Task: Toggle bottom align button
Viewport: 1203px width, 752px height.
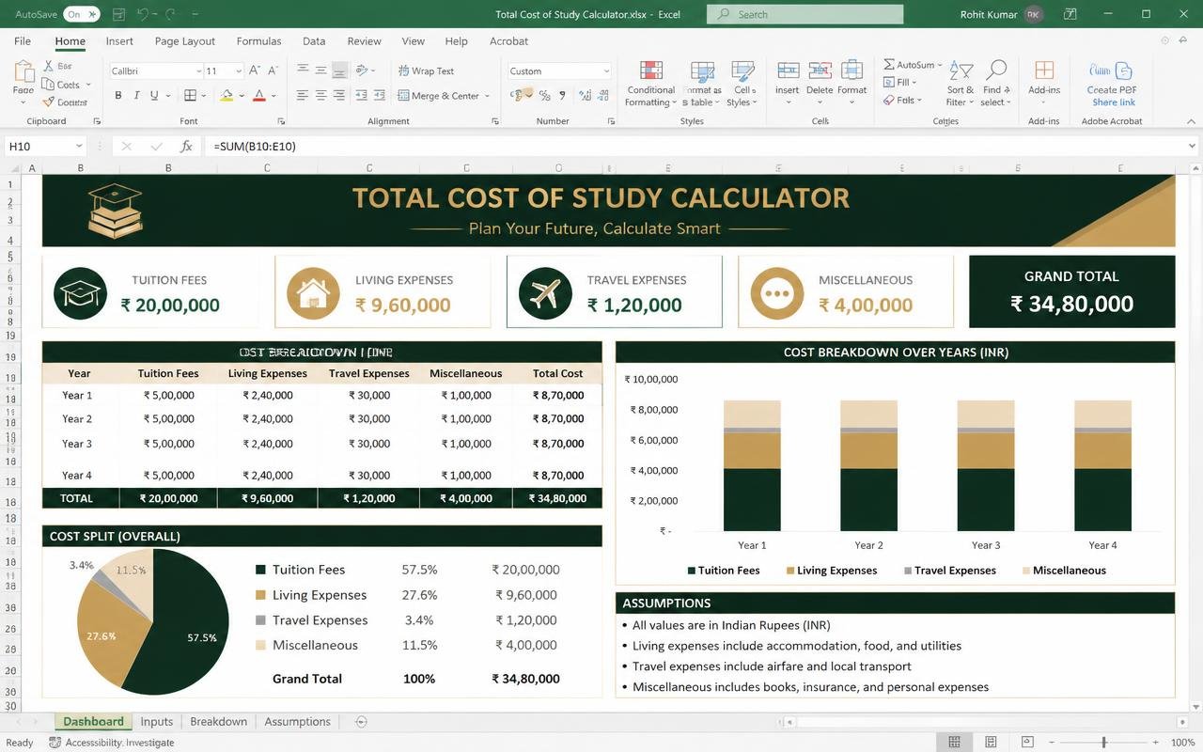Action: [x=339, y=70]
